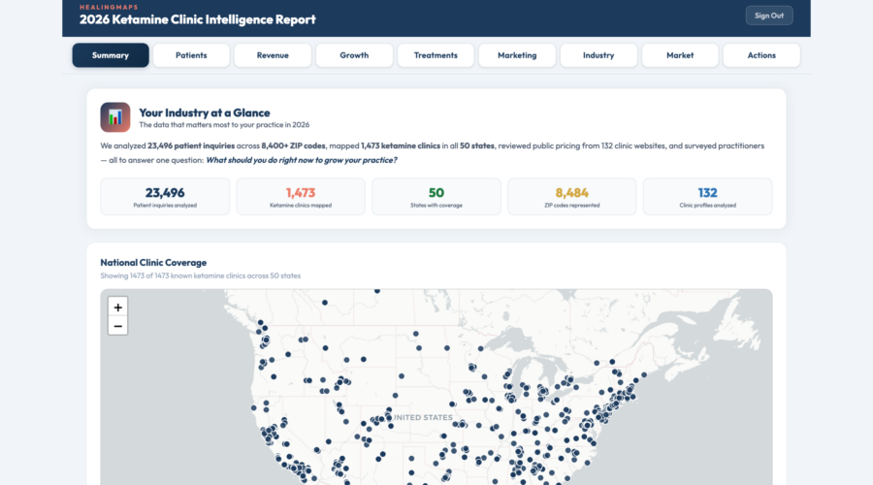The height and width of the screenshot is (485, 873).
Task: Select the Summary tab
Action: [x=111, y=55]
